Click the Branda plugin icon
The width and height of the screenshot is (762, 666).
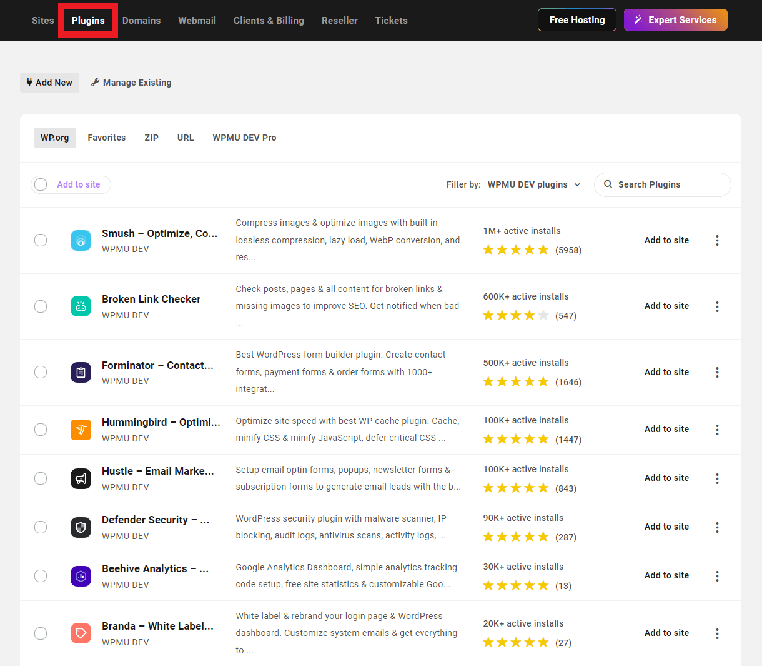(81, 633)
